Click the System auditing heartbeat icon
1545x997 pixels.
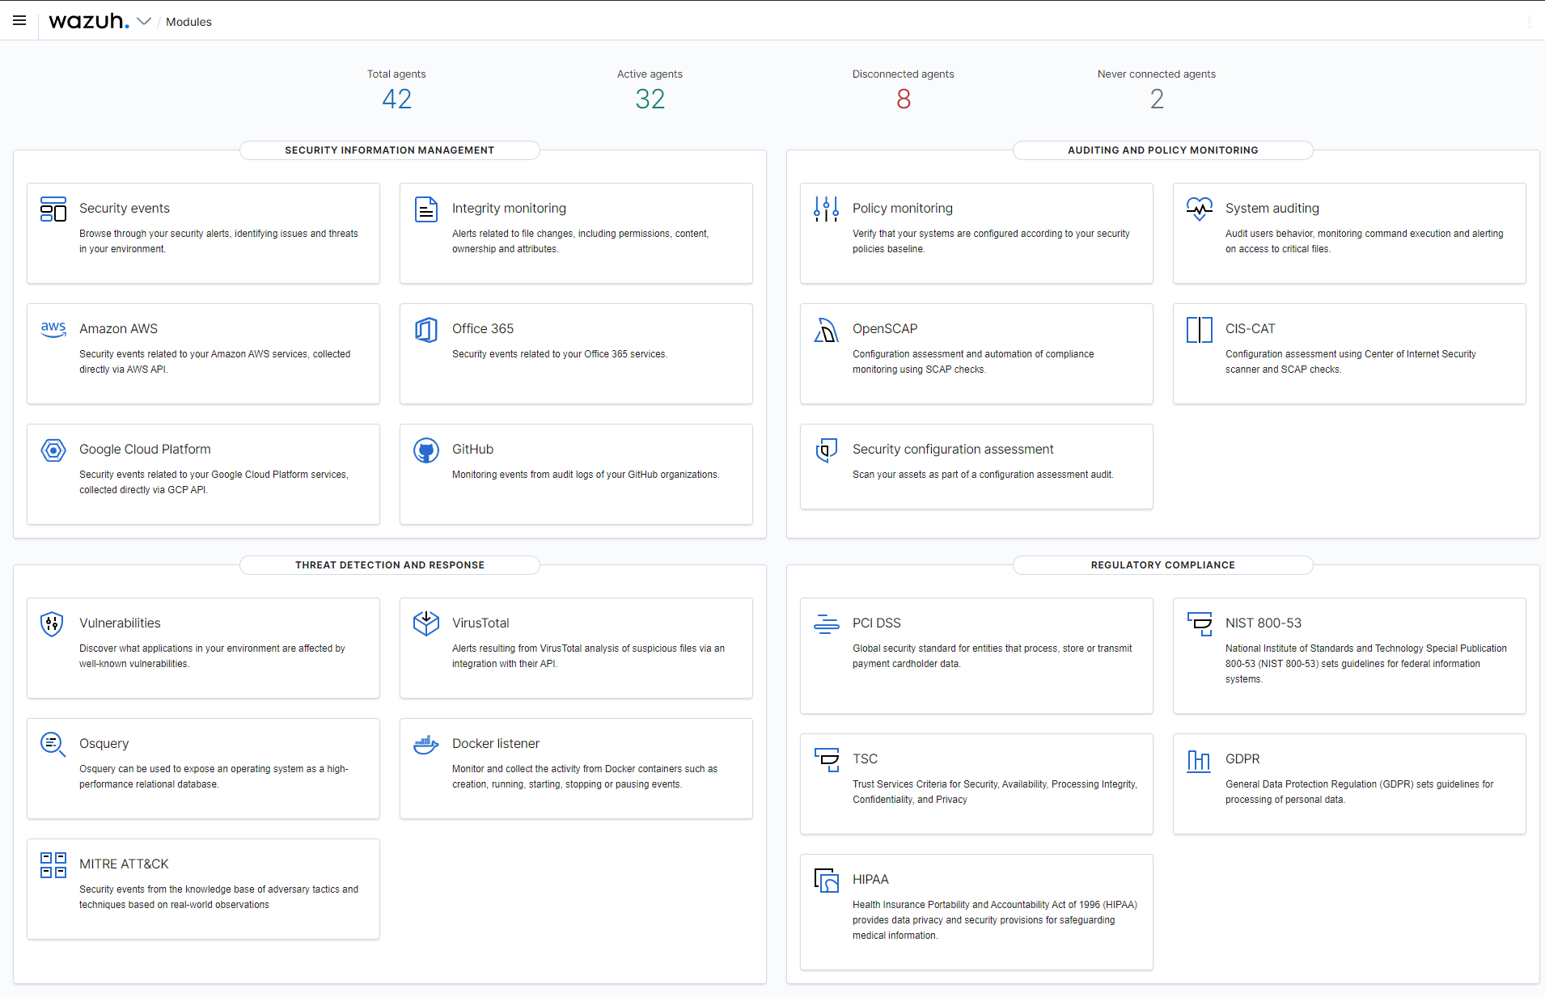pos(1200,209)
